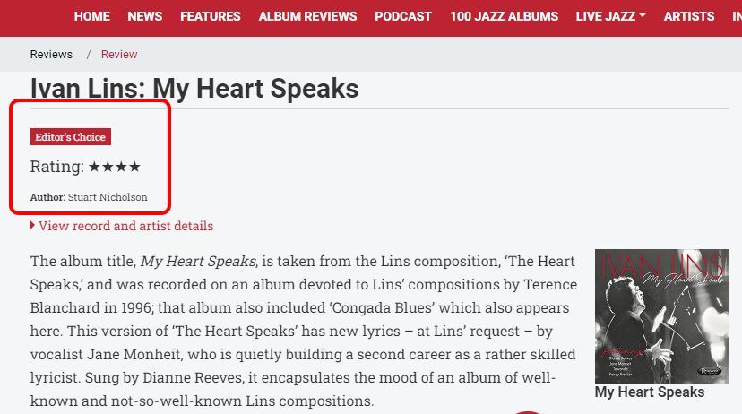
Task: Click the author name Stuart Nicholson
Action: (108, 197)
